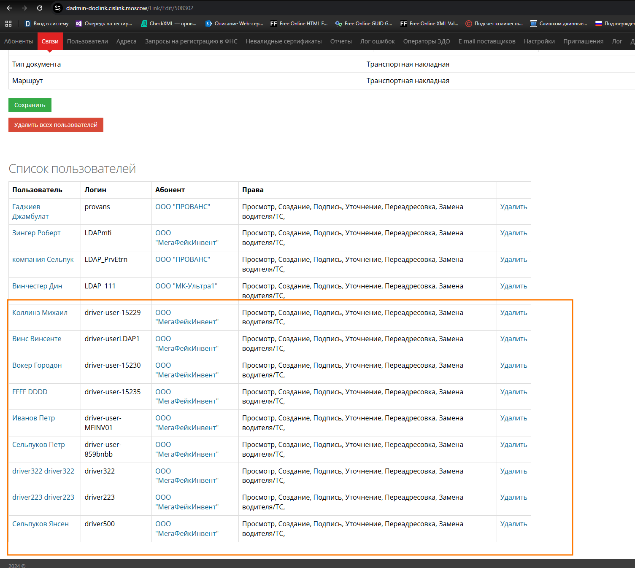635x568 pixels.
Task: Open 'Невалидные сертификаты' menu item
Action: (284, 41)
